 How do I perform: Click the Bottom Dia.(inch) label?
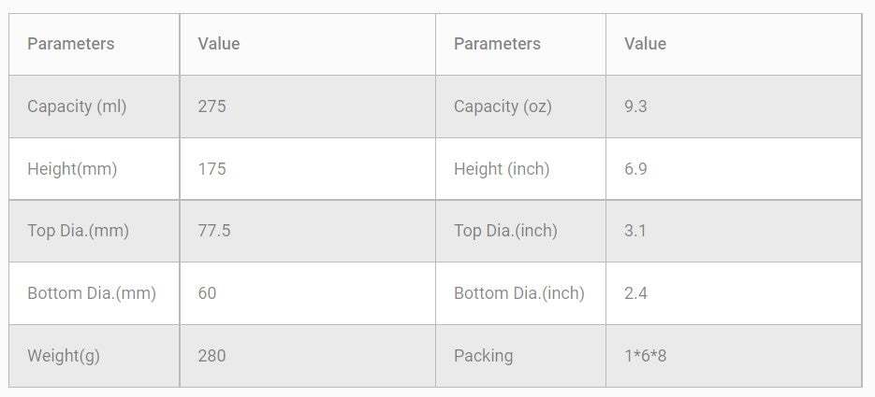[x=518, y=293]
